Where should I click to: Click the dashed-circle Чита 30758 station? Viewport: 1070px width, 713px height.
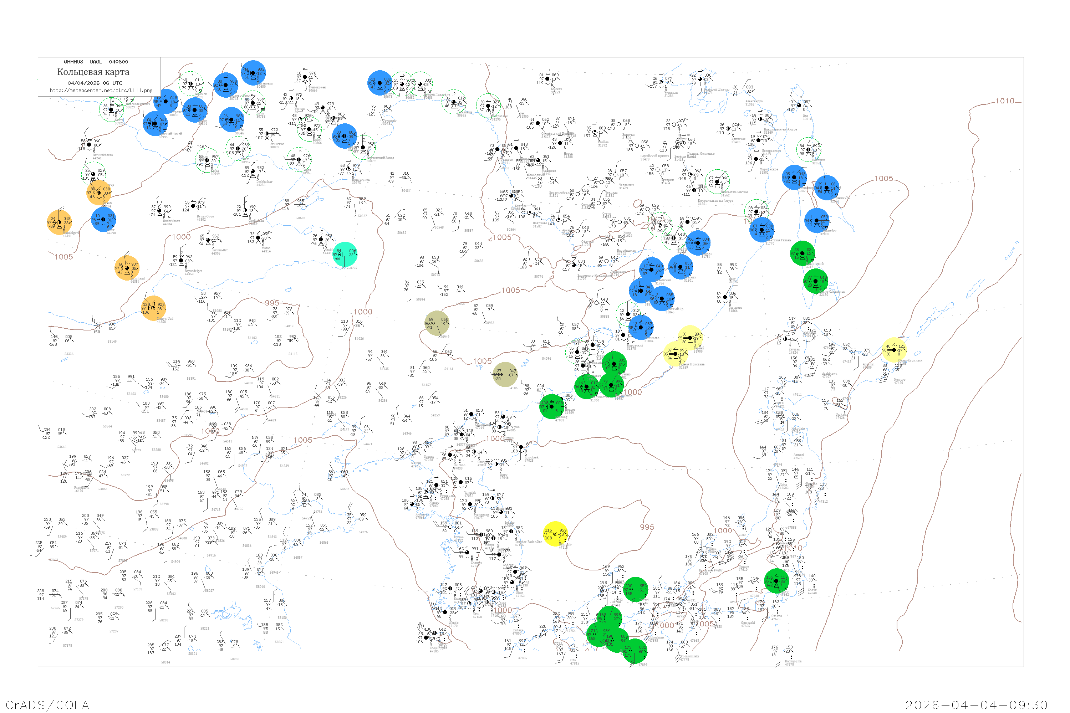click(253, 103)
